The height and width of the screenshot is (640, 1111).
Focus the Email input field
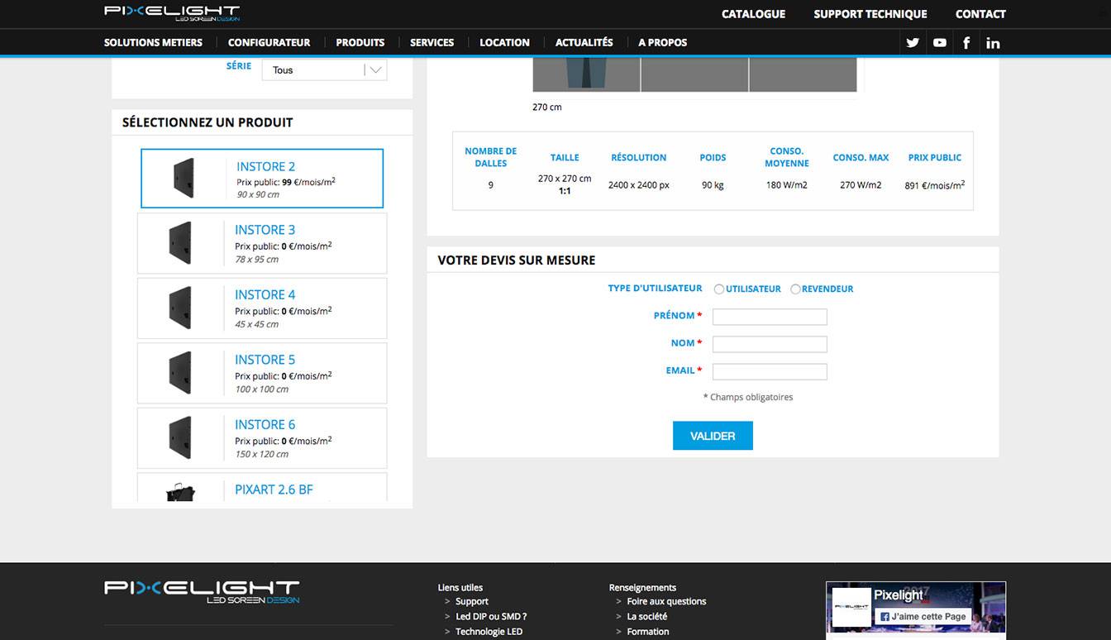pyautogui.click(x=770, y=371)
